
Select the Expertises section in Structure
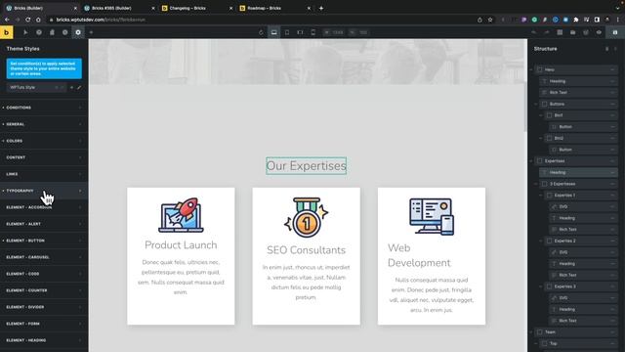coord(576,161)
